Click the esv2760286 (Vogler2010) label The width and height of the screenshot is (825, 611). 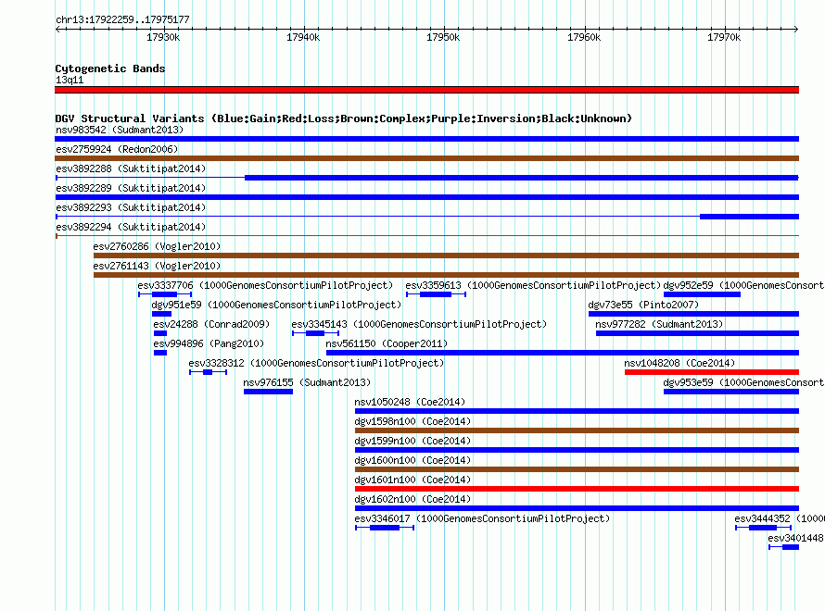pyautogui.click(x=157, y=246)
